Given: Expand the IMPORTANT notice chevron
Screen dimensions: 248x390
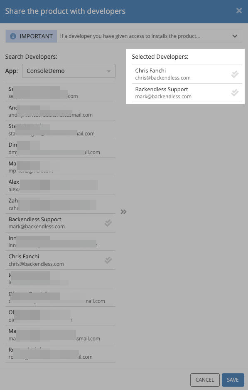Looking at the screenshot, I should click(235, 36).
